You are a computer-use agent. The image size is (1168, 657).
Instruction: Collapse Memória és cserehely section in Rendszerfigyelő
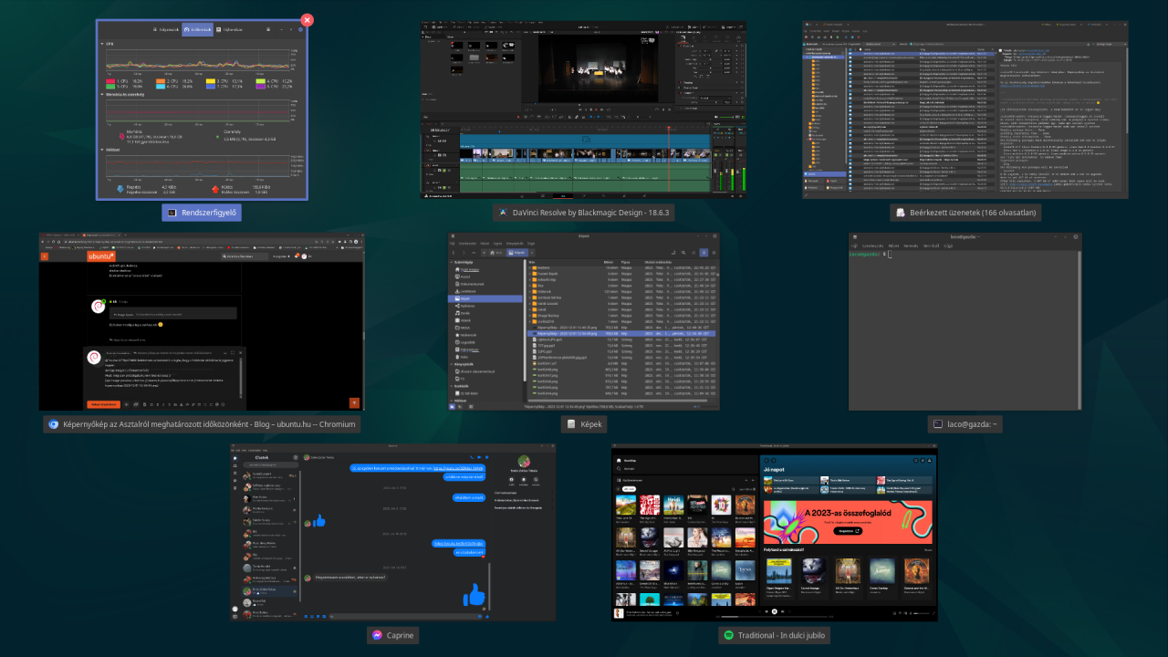click(102, 94)
